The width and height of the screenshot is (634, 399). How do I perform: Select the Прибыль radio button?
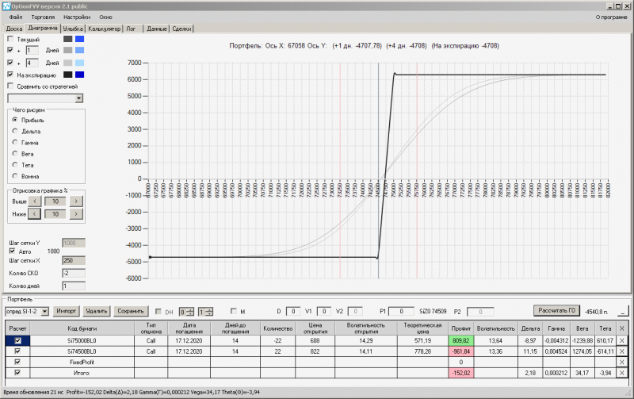(15, 120)
